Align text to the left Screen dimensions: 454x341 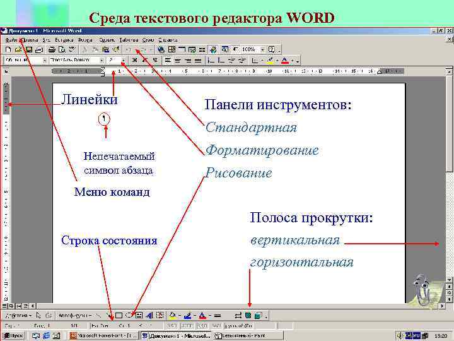168,61
